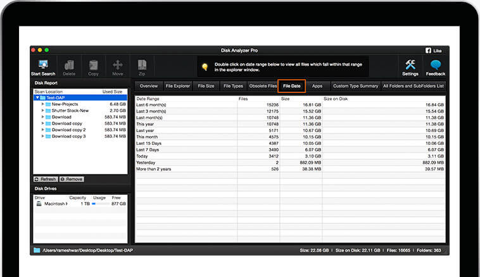Select the File Date tab
480x277 pixels.
click(x=292, y=86)
